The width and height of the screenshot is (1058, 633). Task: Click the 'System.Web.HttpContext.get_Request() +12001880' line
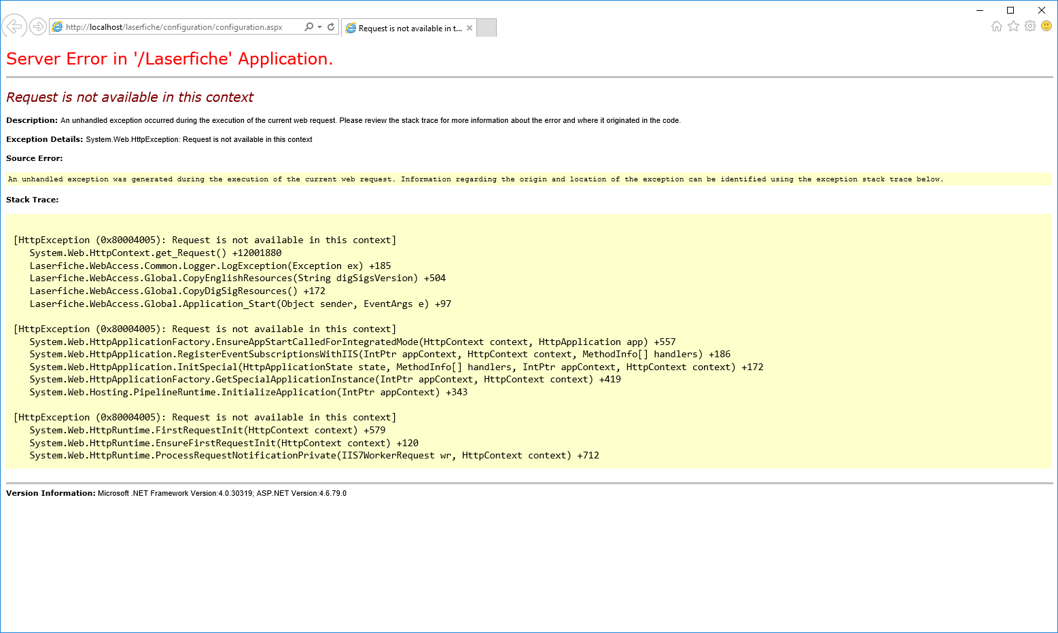tap(156, 253)
